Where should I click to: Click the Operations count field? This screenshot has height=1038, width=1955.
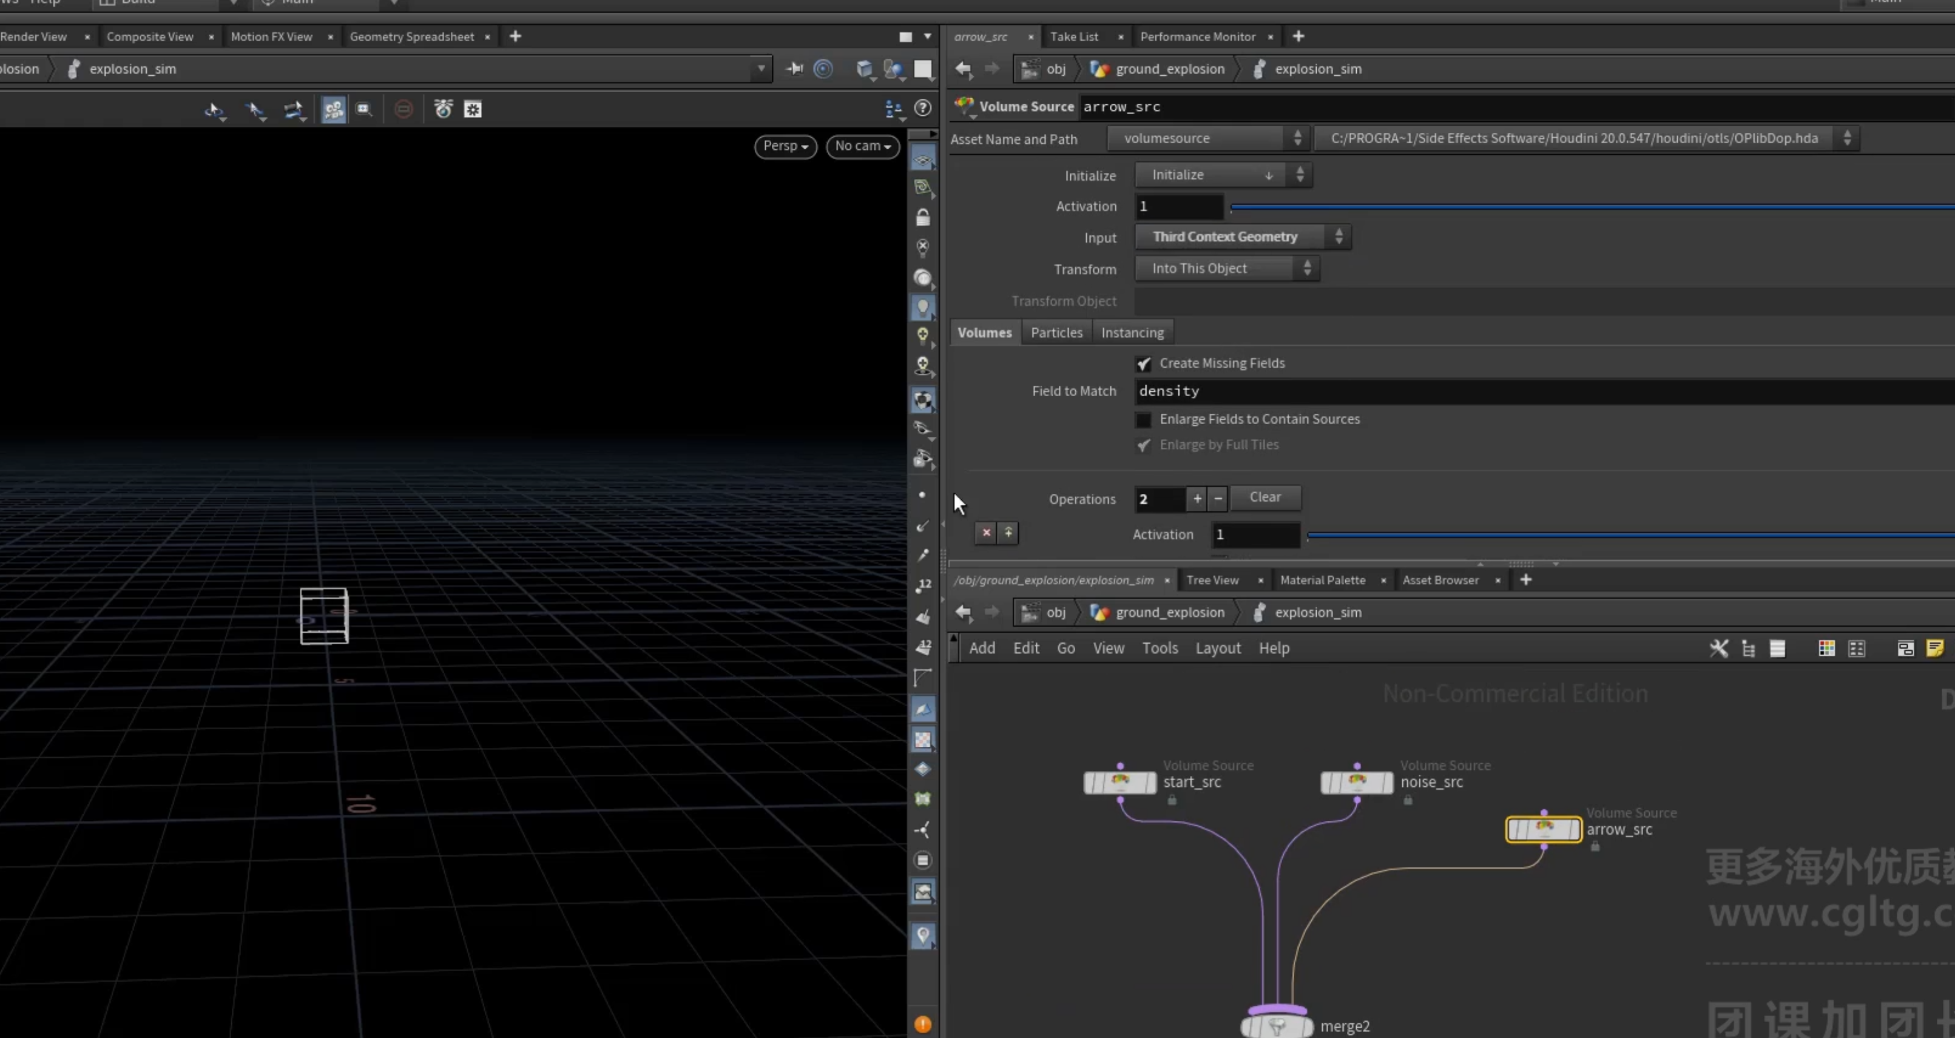coord(1160,499)
